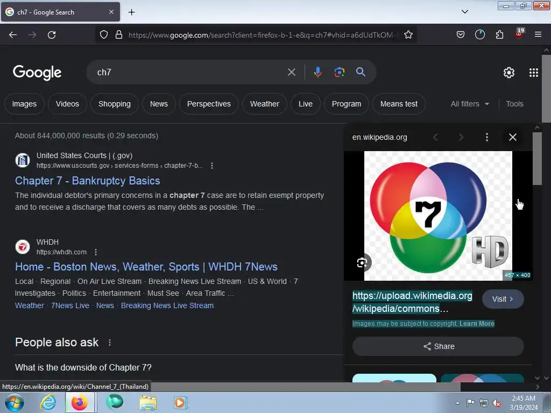Click the Share button
This screenshot has height=413, width=551.
[x=438, y=346]
